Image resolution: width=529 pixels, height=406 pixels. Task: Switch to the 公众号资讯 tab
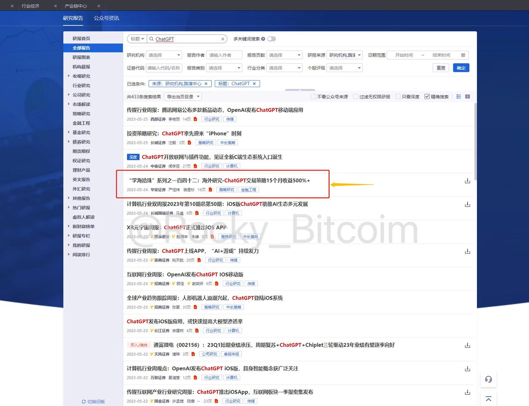(106, 18)
